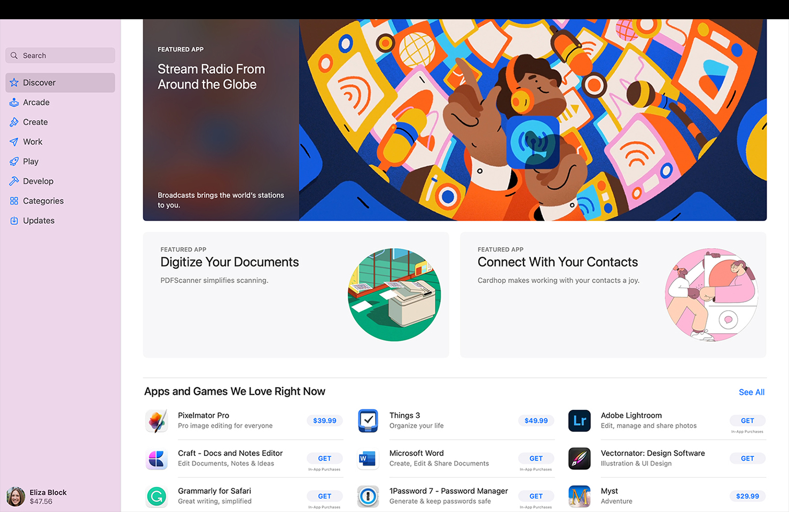This screenshot has height=512, width=789.
Task: Click the Create paintbrush icon
Action: click(14, 122)
